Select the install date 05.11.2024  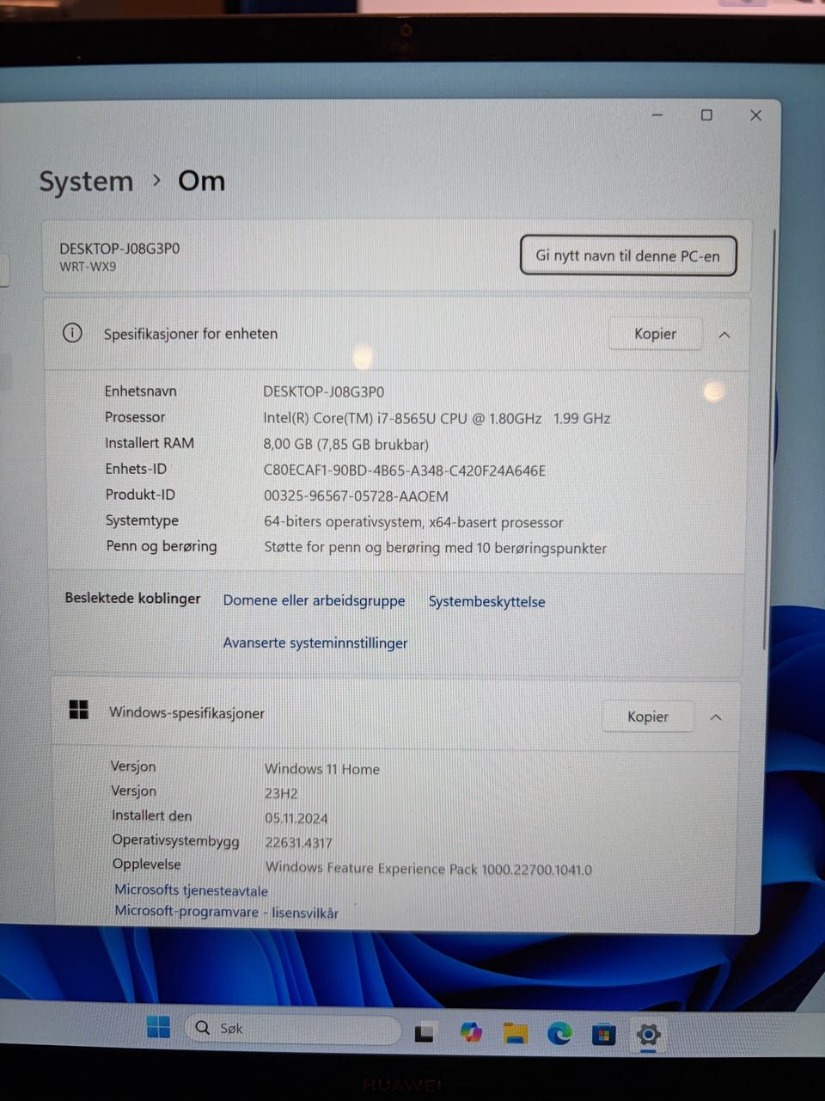(x=296, y=818)
